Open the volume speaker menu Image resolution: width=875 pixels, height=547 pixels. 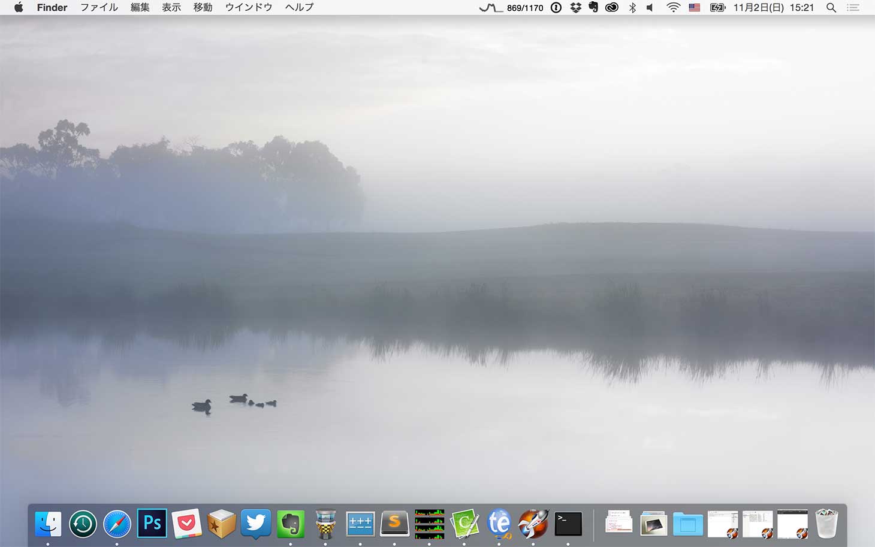coord(650,8)
